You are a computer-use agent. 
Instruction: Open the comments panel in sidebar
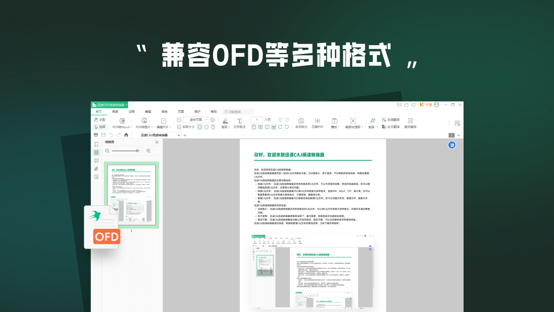[97, 160]
